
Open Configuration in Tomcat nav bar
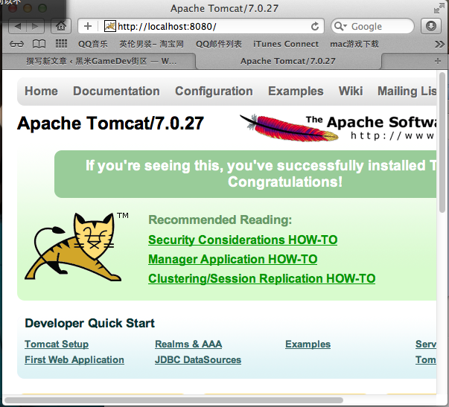tap(214, 92)
